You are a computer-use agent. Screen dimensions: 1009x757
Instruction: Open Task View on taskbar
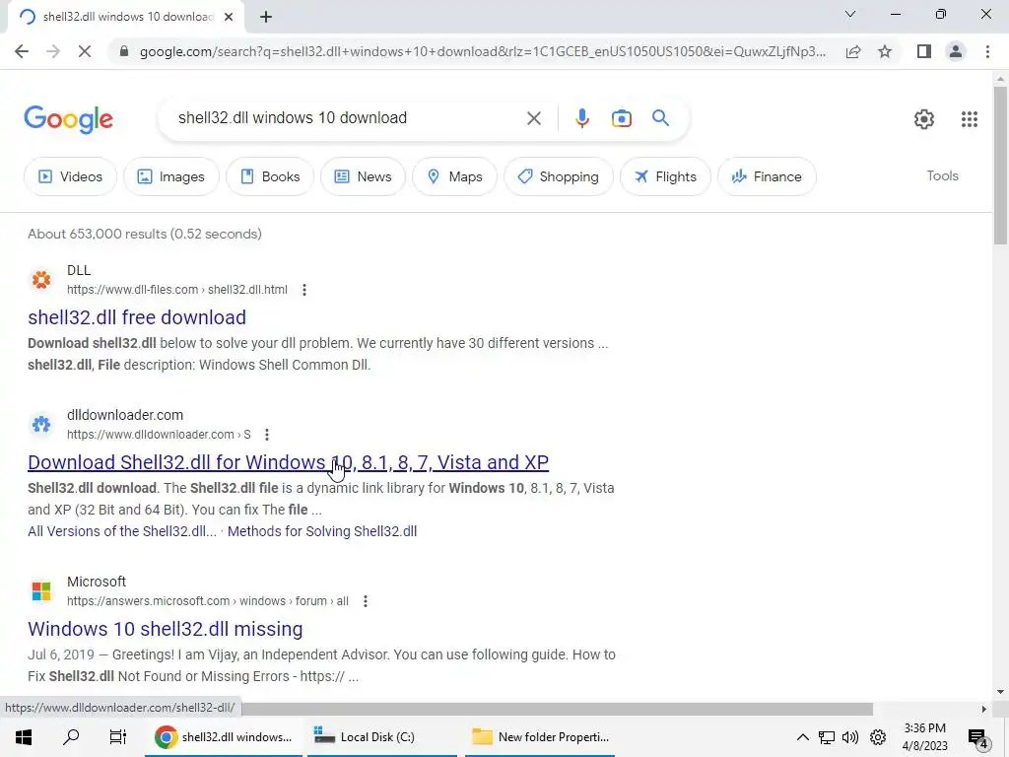point(118,737)
